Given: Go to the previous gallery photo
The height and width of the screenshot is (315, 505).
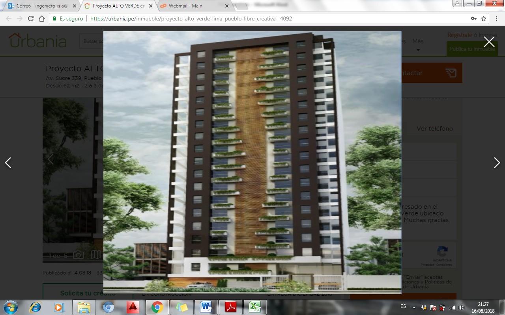Looking at the screenshot, I should 8,163.
